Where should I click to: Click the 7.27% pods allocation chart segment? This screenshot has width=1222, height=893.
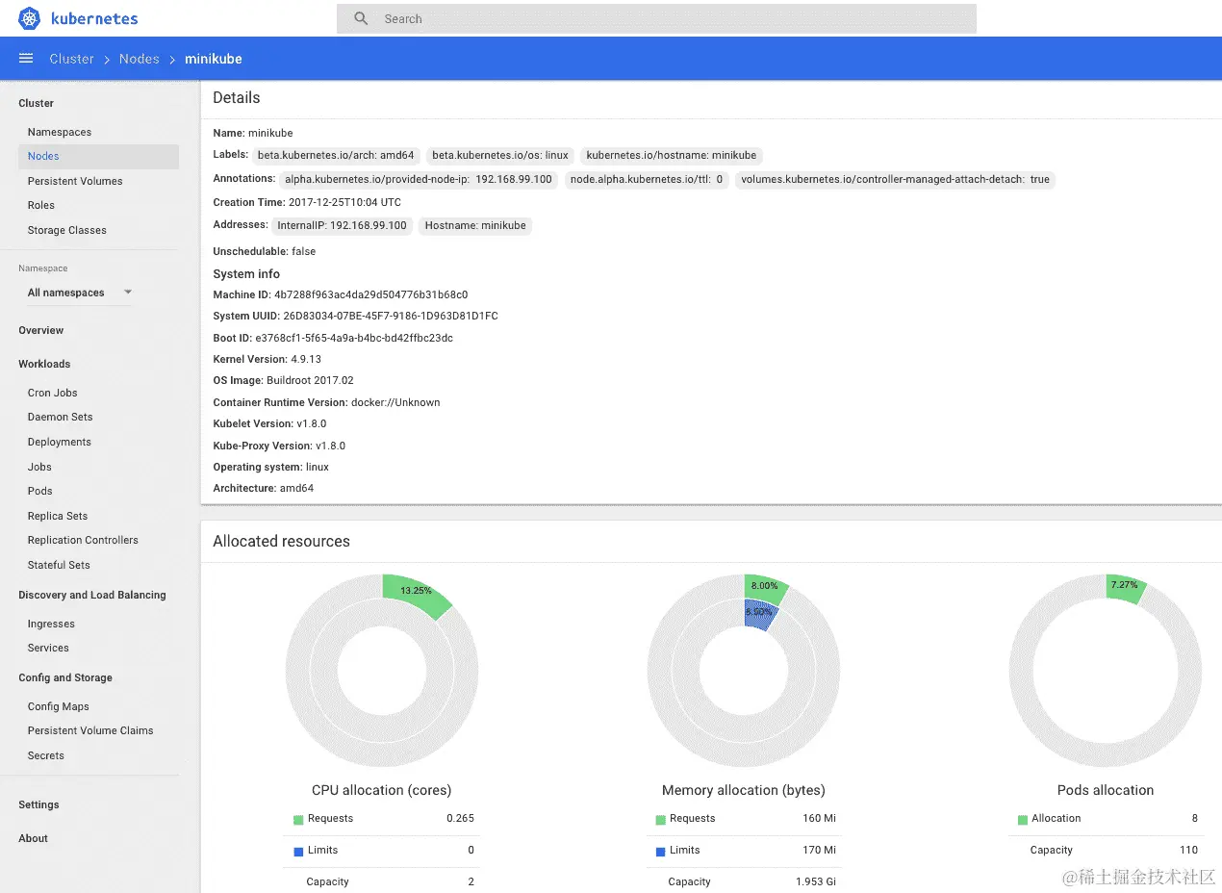coord(1125,587)
